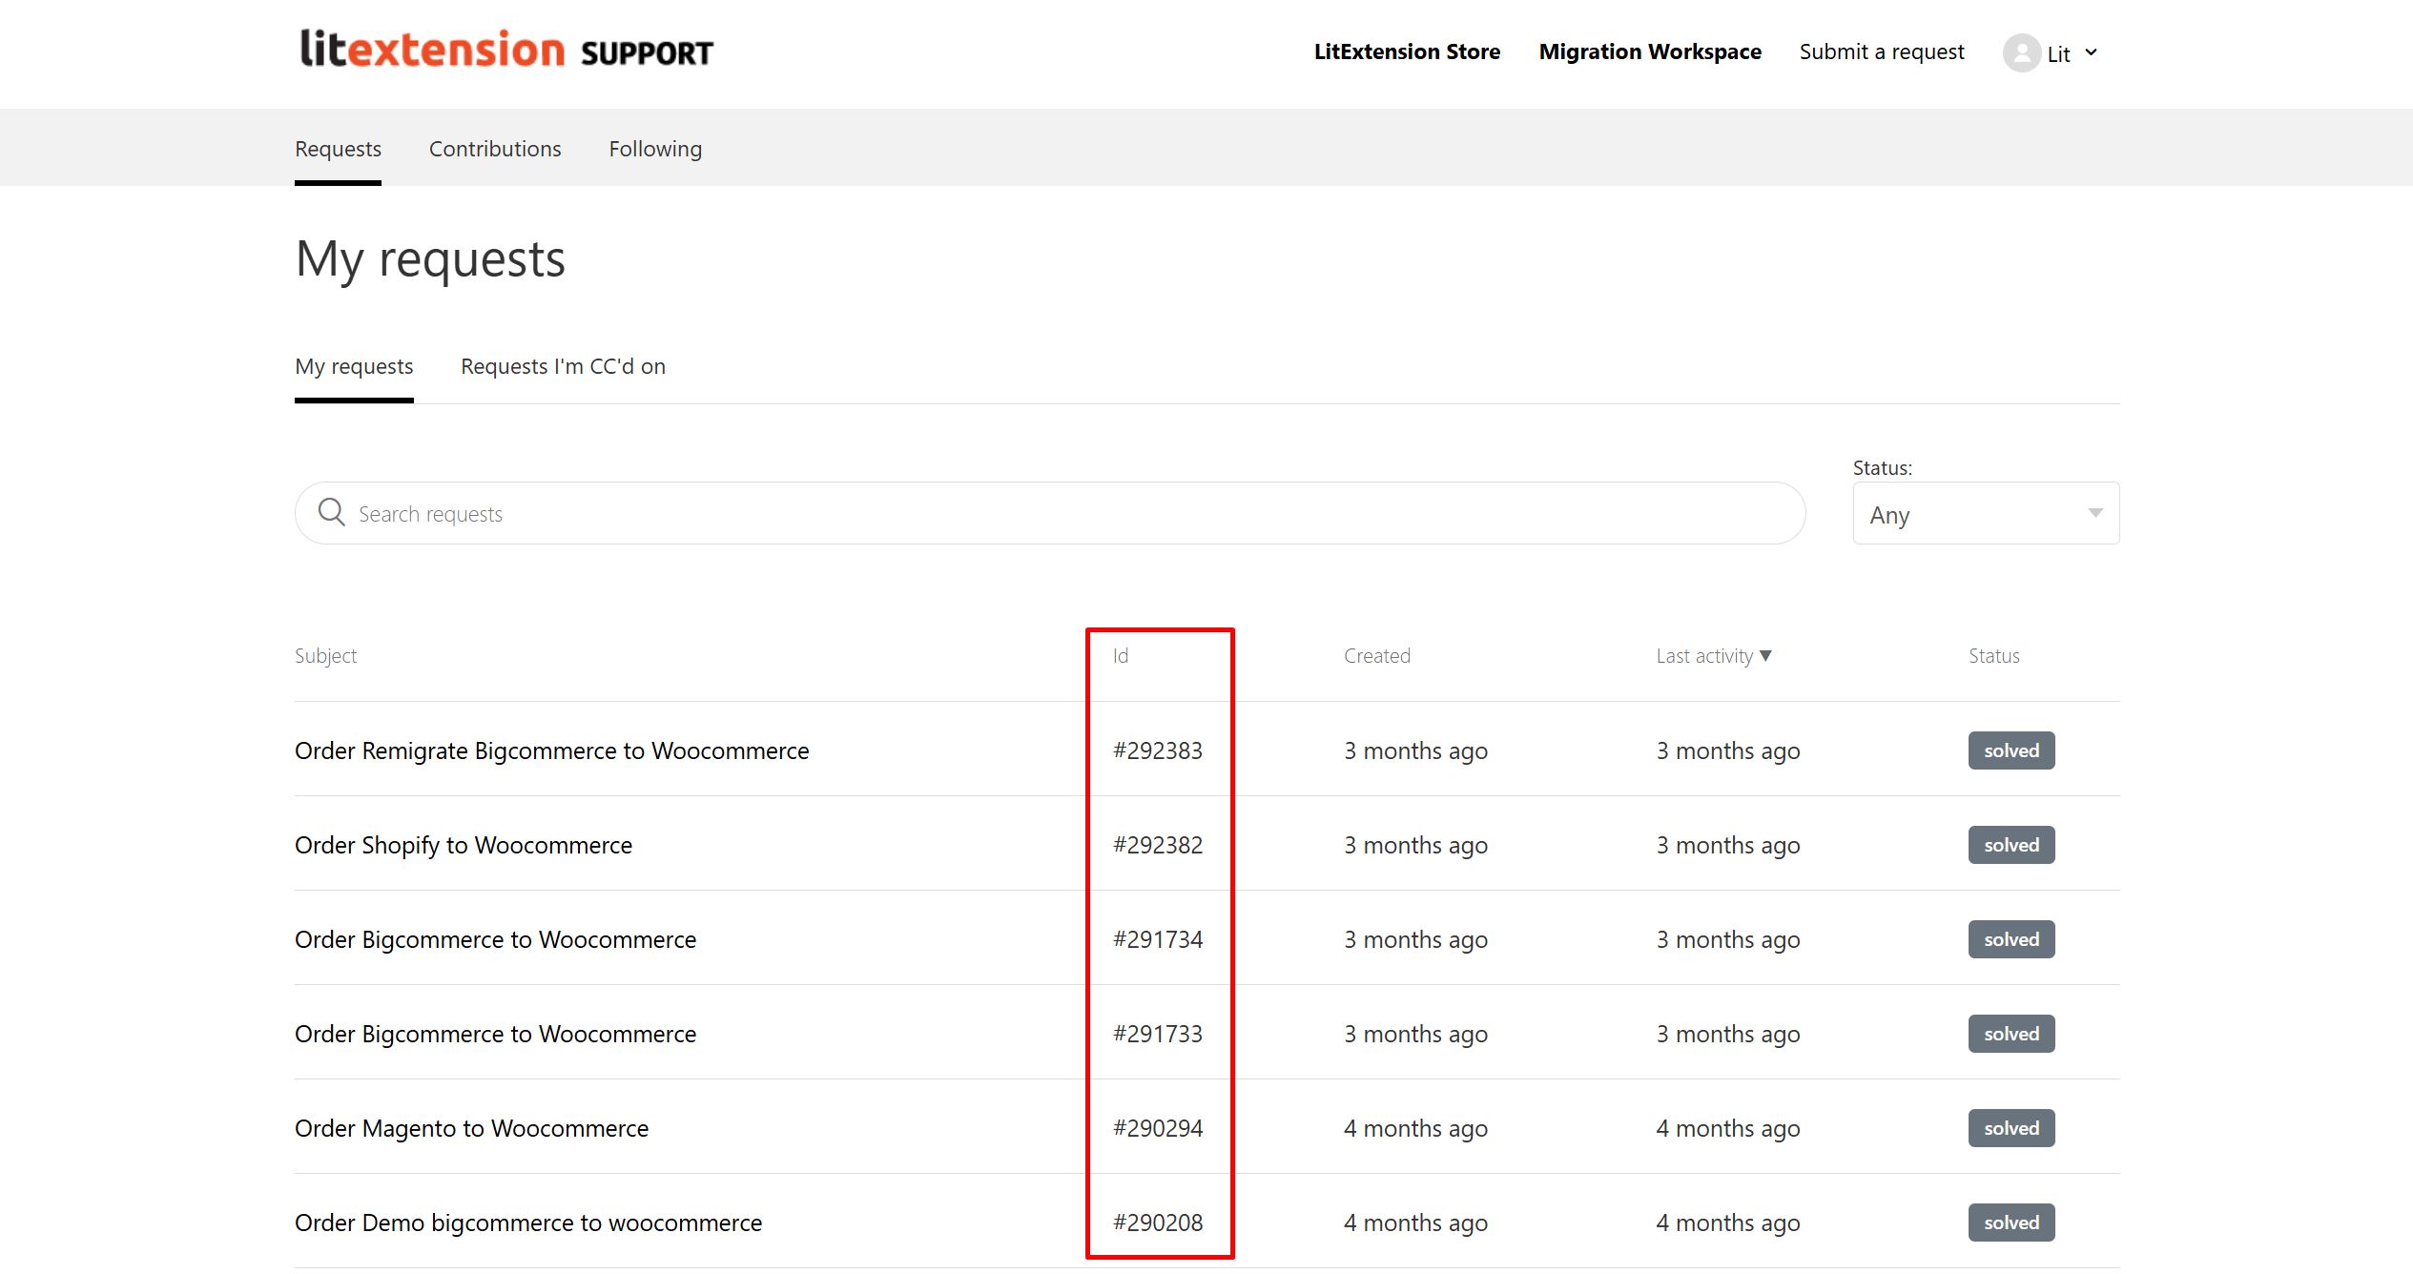Click the Status: filter label
This screenshot has width=2413, height=1274.
pyautogui.click(x=1882, y=467)
